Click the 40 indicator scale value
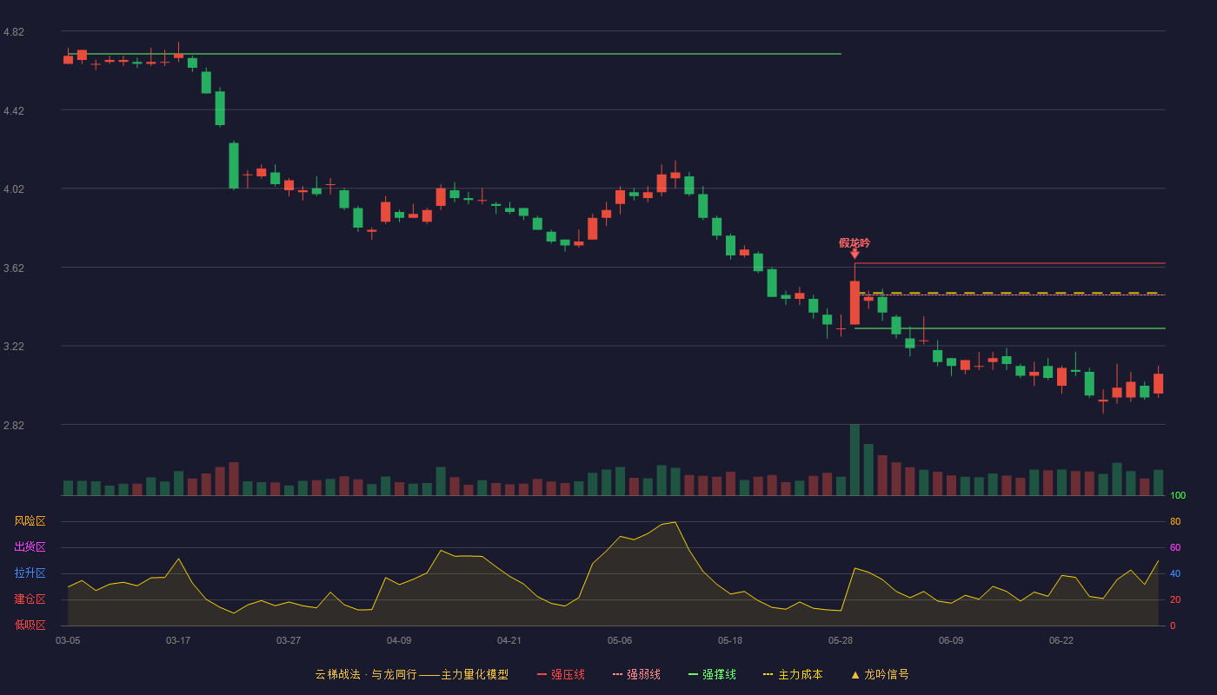Viewport: 1217px width, 695px height. click(1175, 573)
